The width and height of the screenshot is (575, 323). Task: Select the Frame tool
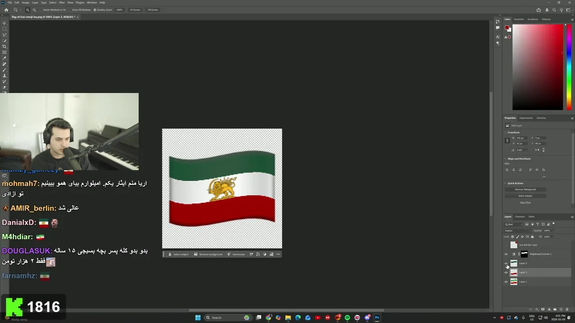click(4, 52)
